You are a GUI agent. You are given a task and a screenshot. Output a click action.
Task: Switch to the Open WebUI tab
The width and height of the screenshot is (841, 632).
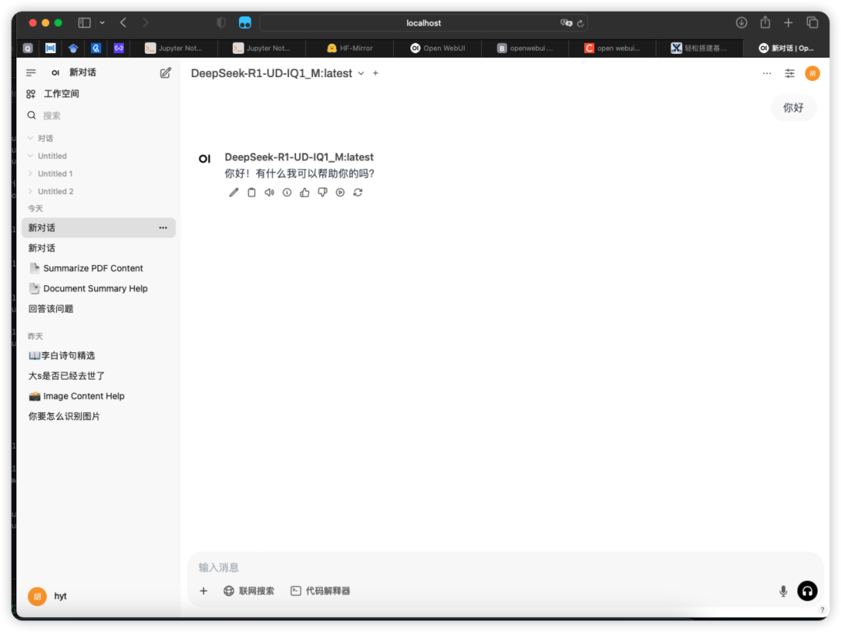point(438,48)
